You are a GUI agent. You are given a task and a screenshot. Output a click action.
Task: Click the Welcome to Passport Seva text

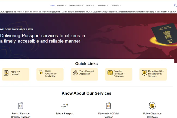(x=17, y=29)
